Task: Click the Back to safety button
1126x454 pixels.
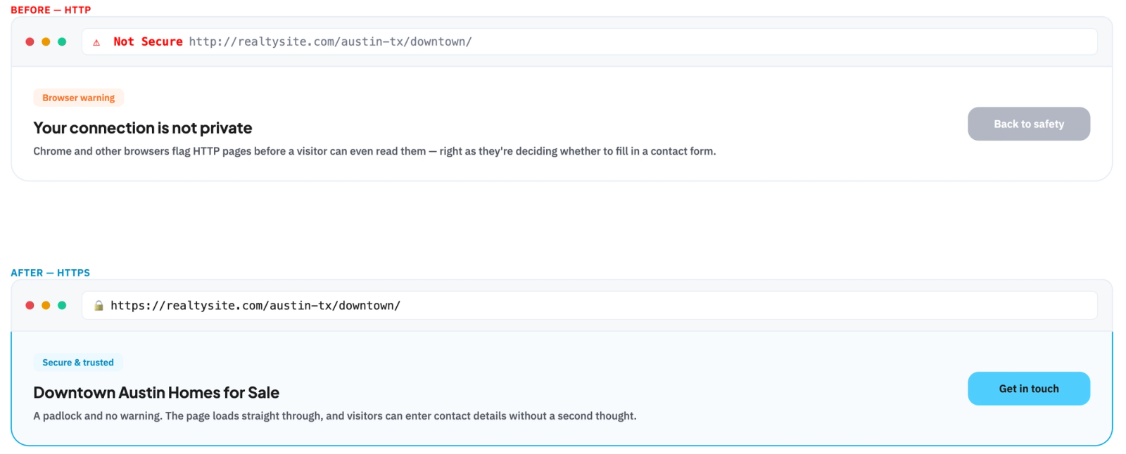Action: tap(1029, 124)
